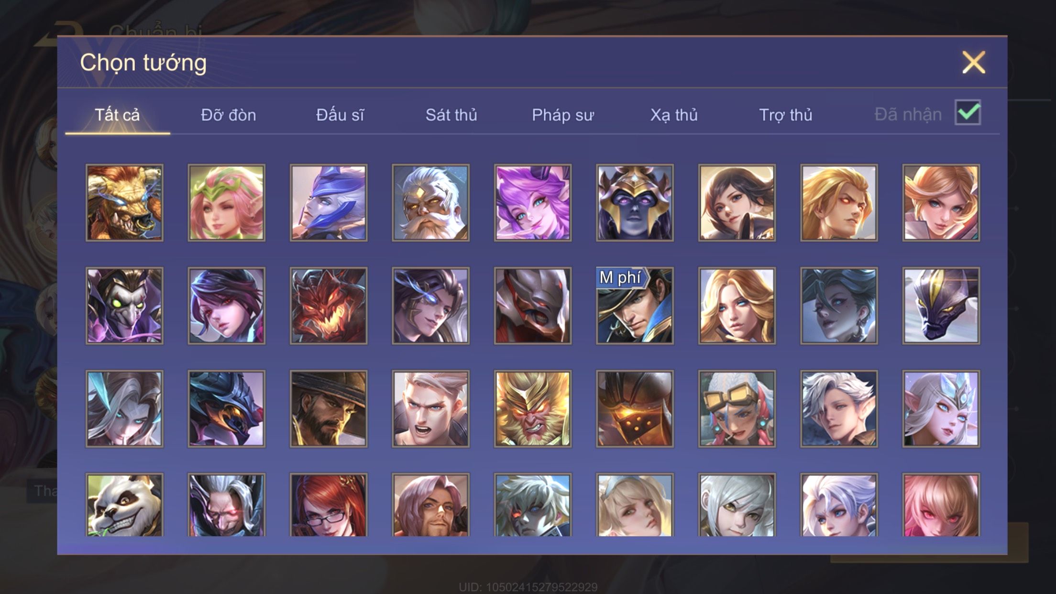
Task: Pick the golden monkey king hero
Action: point(533,409)
